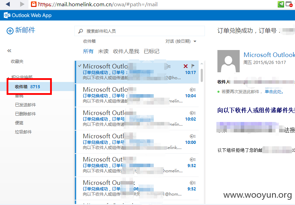Click 单击此处 link to resend
The image size is (295, 205).
[x=274, y=92]
